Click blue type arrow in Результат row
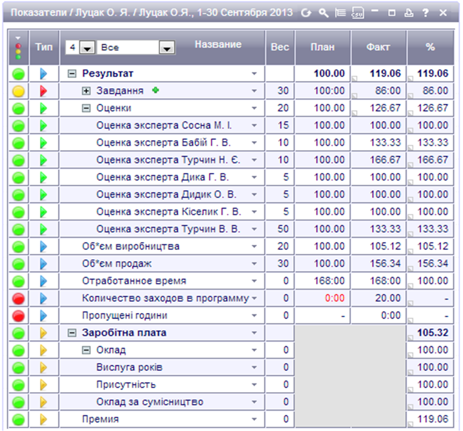Screen dimensions: 463x431 44,73
